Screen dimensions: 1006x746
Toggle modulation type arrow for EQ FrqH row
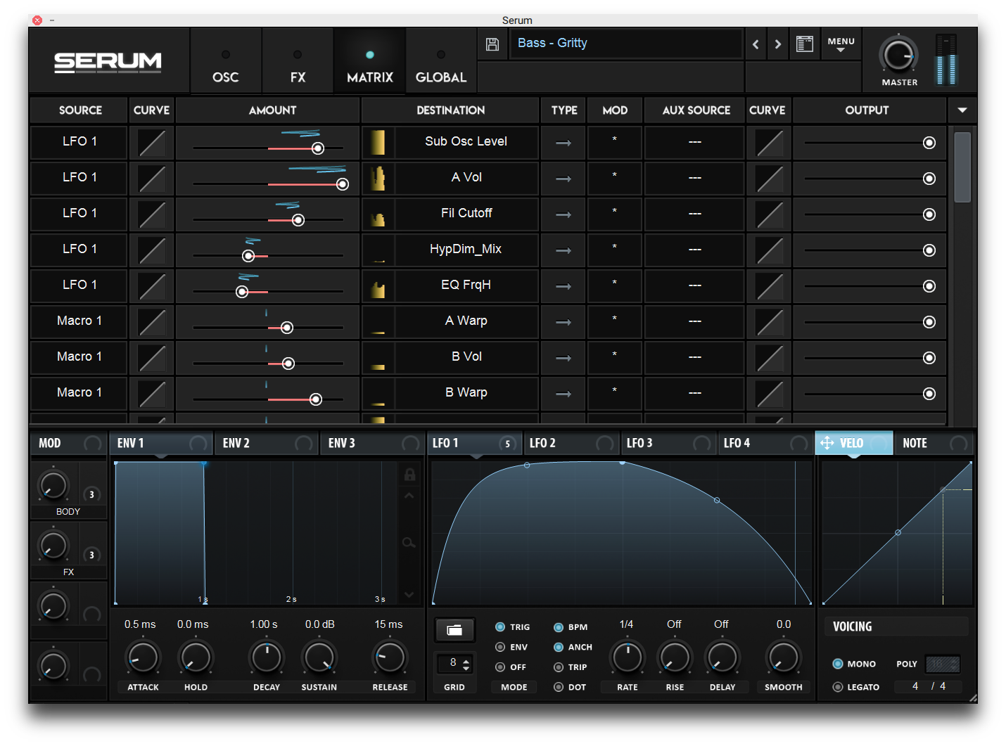(x=564, y=286)
